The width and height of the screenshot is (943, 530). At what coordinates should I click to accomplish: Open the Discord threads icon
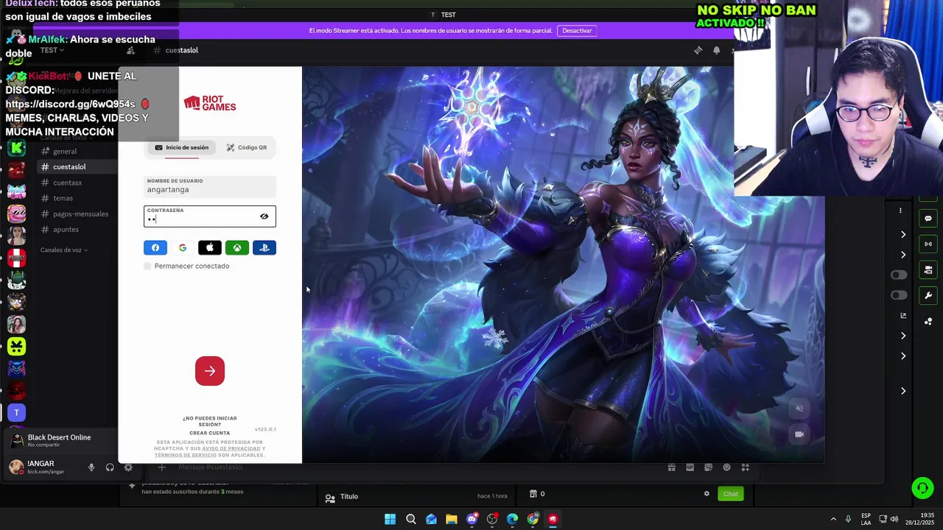[698, 50]
